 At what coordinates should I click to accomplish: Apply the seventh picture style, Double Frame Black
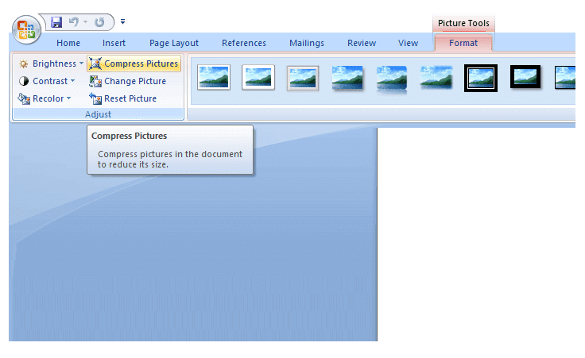(481, 79)
